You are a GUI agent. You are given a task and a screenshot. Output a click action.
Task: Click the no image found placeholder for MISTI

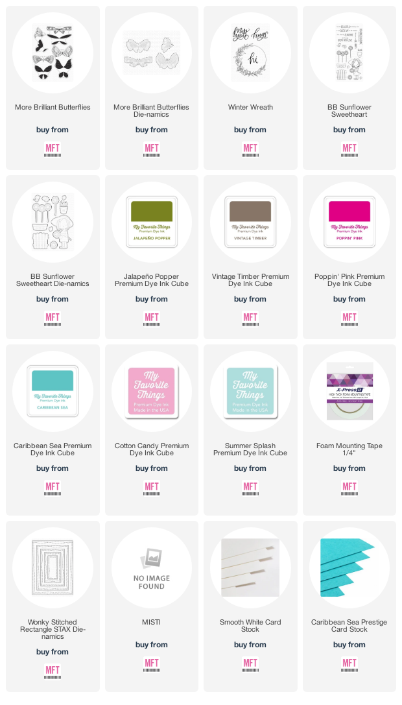152,568
